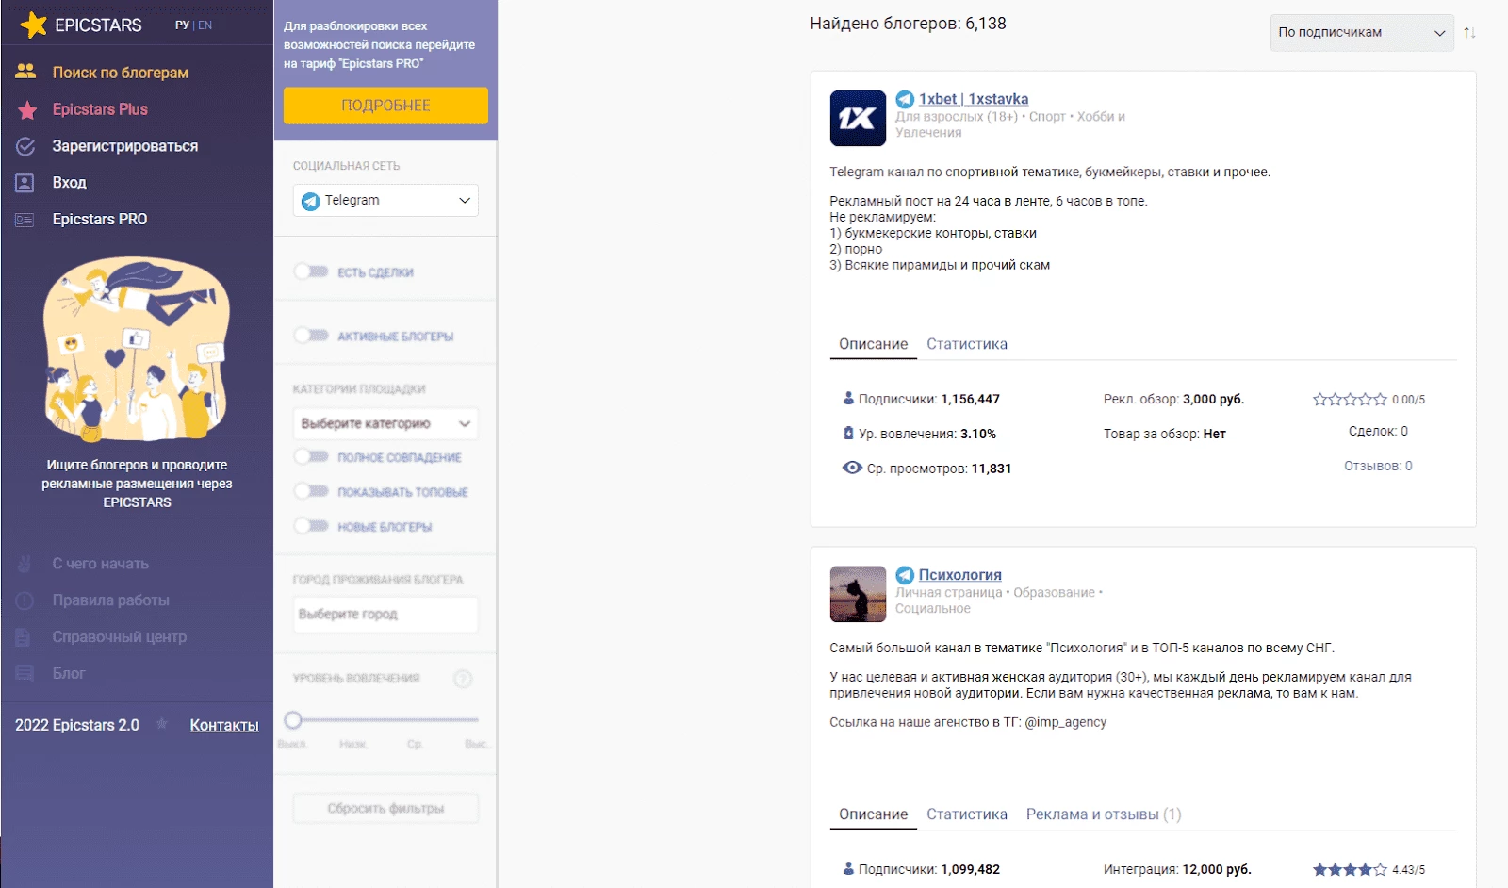Enable the Показывать топовые switch
This screenshot has width=1508, height=888.
tap(311, 491)
